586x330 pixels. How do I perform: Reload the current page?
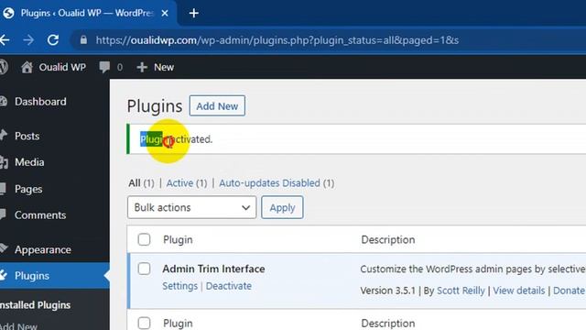pos(53,39)
